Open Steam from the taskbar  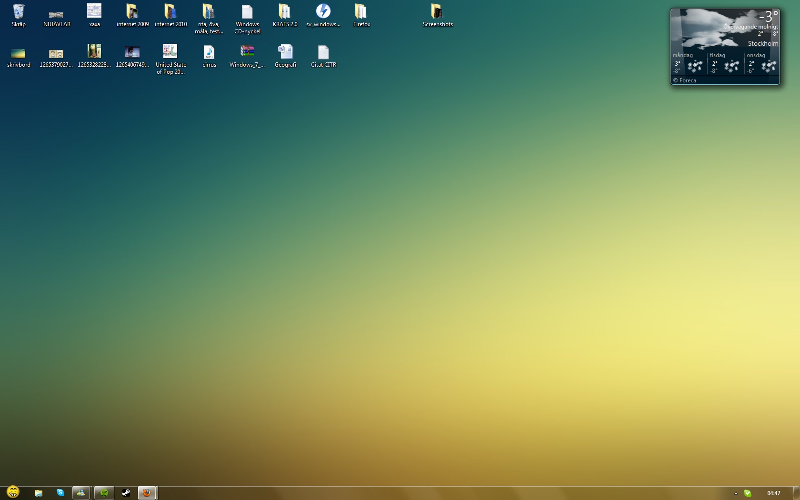[126, 493]
